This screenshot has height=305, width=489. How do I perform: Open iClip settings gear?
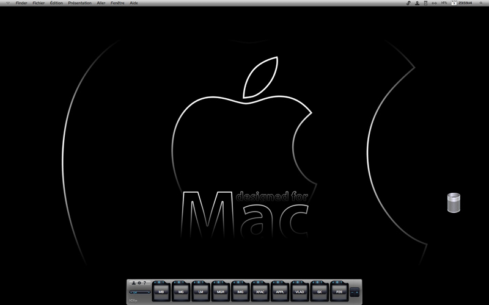click(x=139, y=283)
